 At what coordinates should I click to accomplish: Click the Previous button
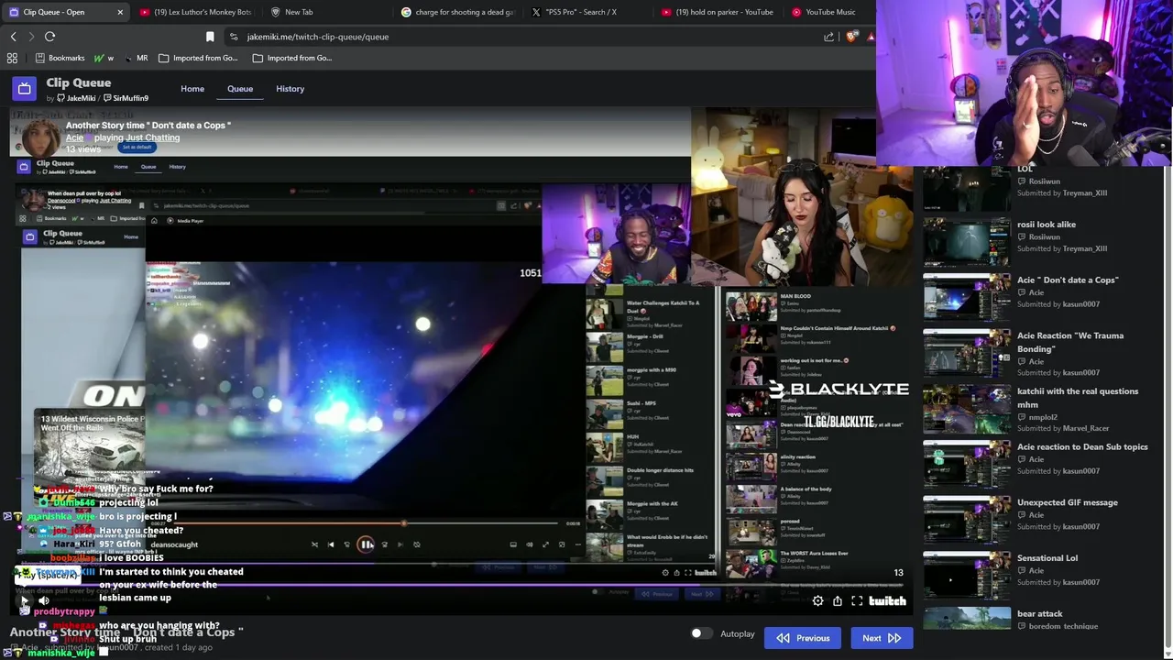click(x=803, y=638)
